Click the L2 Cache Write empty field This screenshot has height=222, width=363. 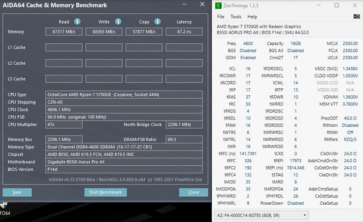tap(104, 63)
